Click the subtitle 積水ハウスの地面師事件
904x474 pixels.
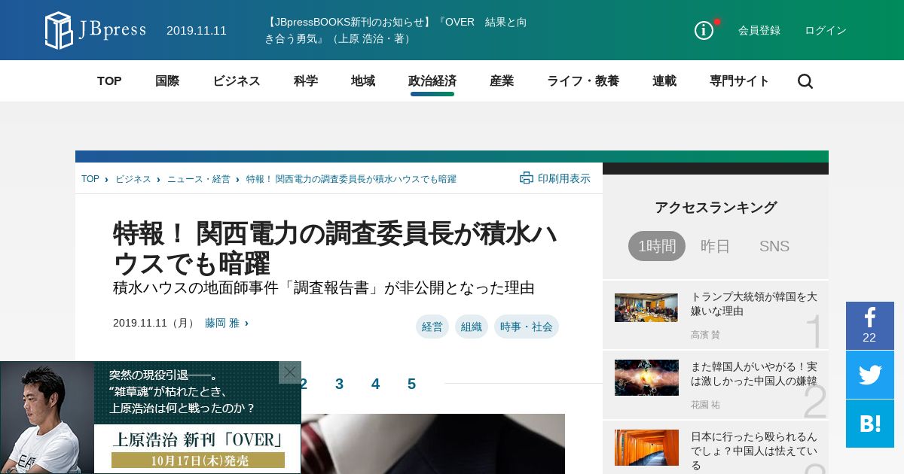point(324,287)
